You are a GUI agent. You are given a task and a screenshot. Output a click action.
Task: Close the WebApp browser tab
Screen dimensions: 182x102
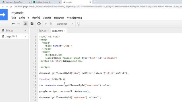(60, 2)
